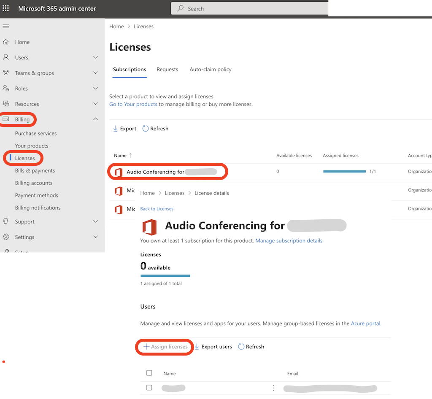The image size is (432, 399).
Task: Expand the Roles section chevron
Action: click(95, 88)
